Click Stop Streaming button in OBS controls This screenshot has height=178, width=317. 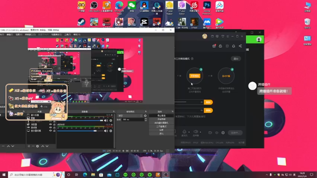pyautogui.click(x=161, y=116)
